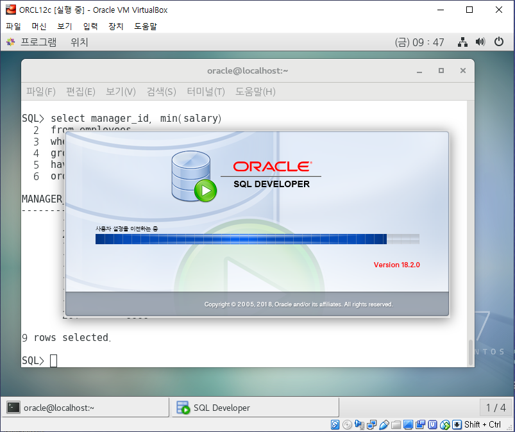Open the terminal 도움말(H) menu

(255, 92)
